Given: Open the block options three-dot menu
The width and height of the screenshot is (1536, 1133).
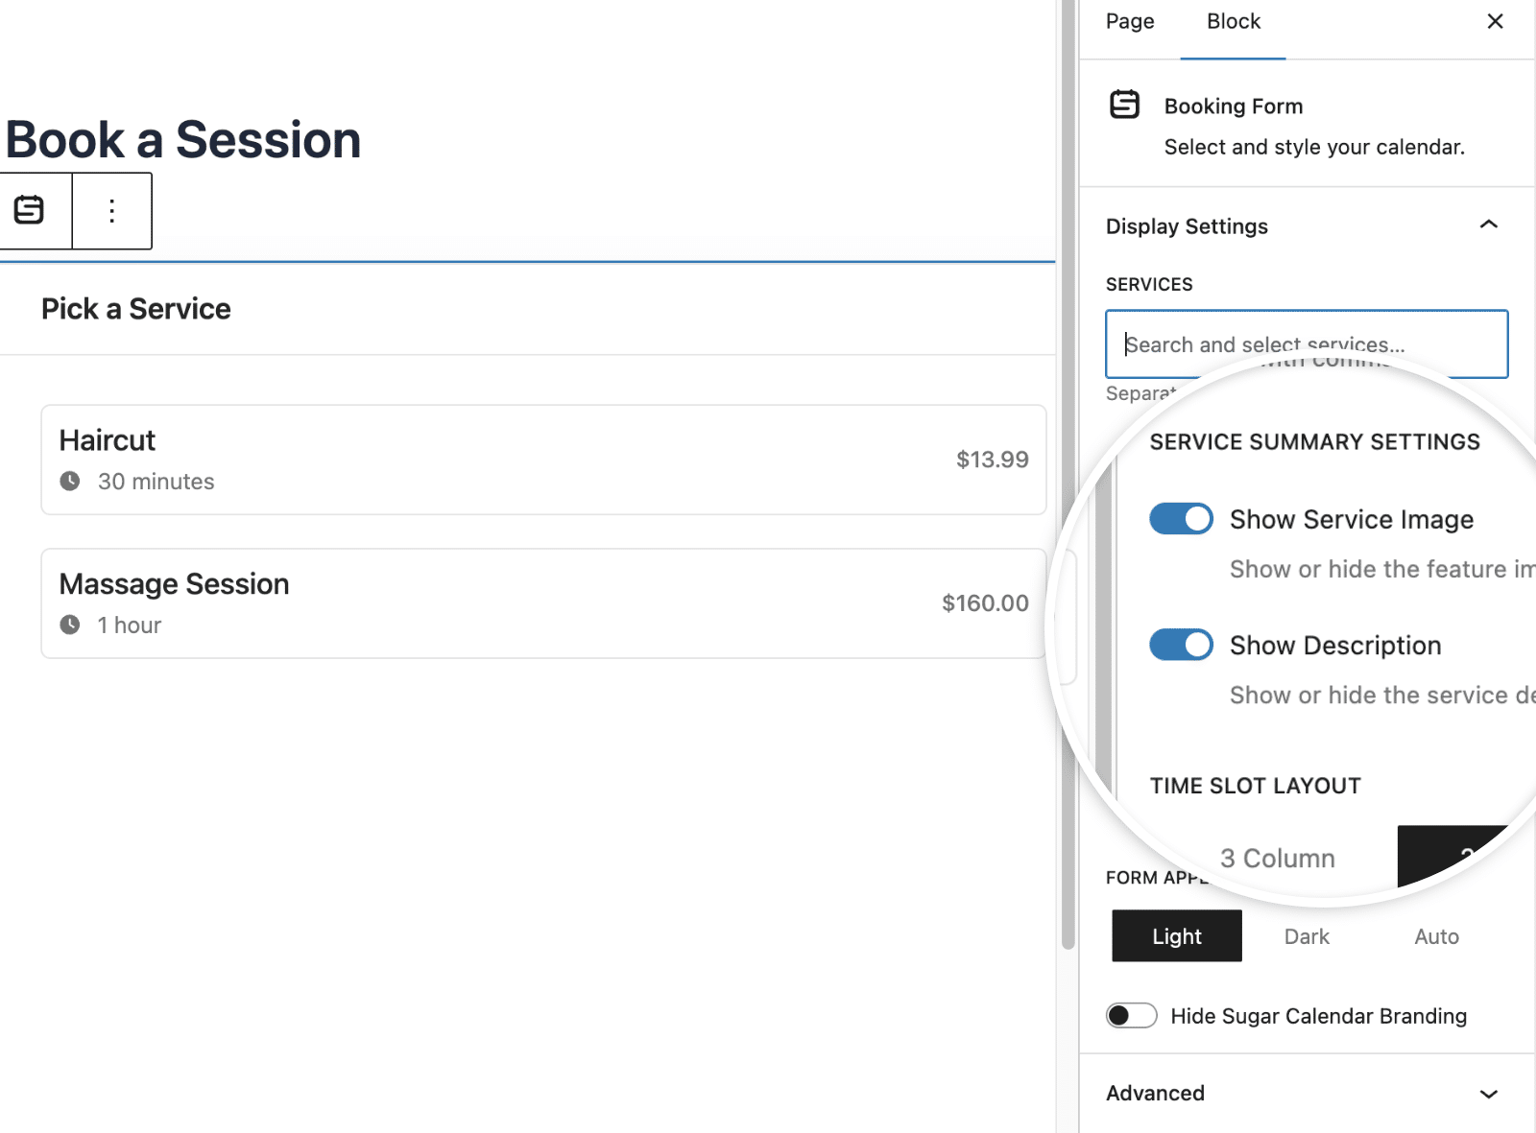Looking at the screenshot, I should pyautogui.click(x=111, y=210).
